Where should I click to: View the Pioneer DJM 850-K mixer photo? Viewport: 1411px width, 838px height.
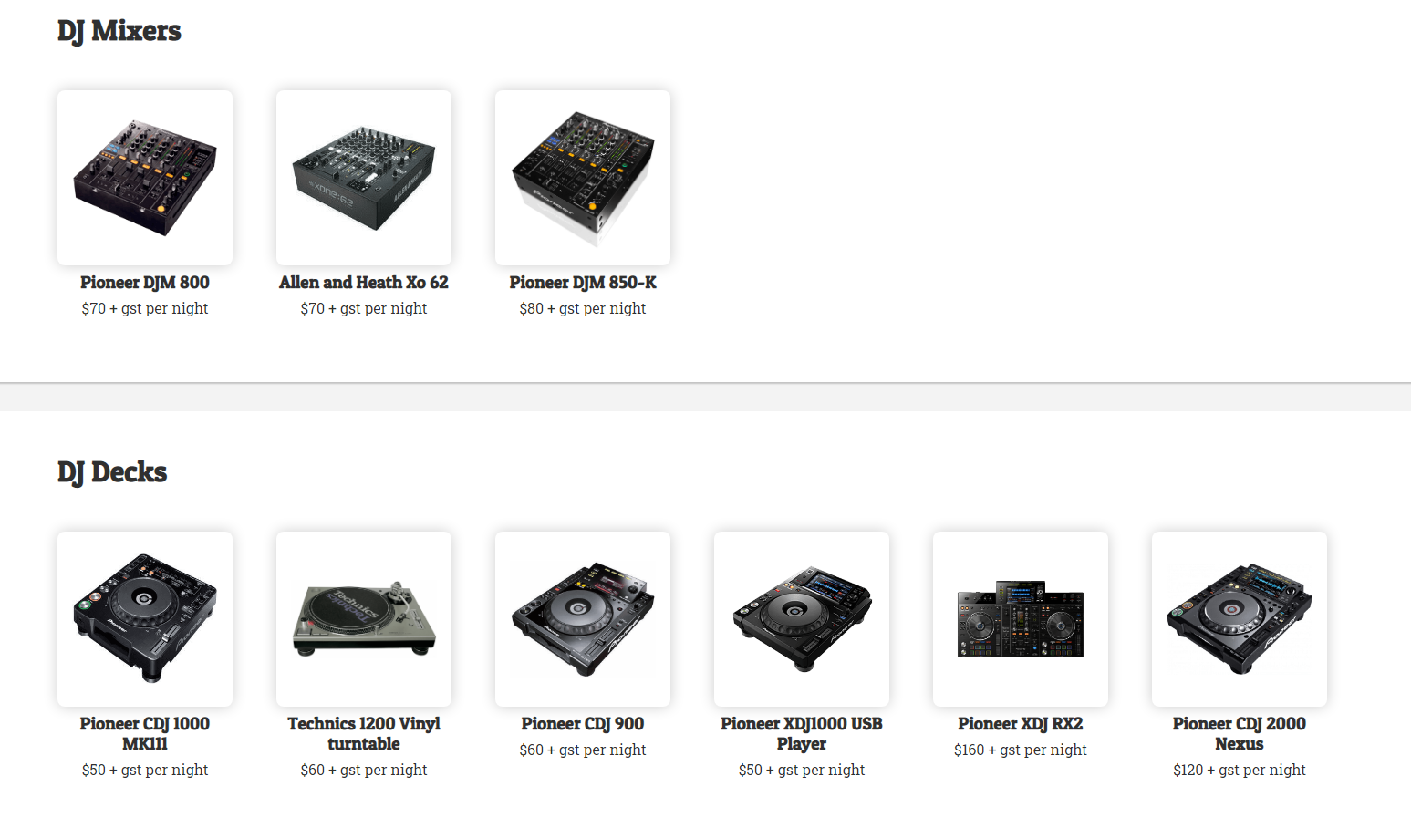[583, 178]
